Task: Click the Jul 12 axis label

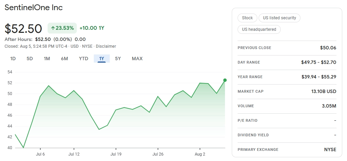Action: 74,154
